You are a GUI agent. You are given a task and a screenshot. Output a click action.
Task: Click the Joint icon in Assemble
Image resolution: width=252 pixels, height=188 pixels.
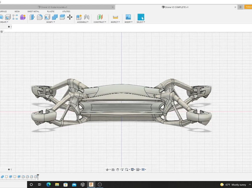click(x=86, y=17)
